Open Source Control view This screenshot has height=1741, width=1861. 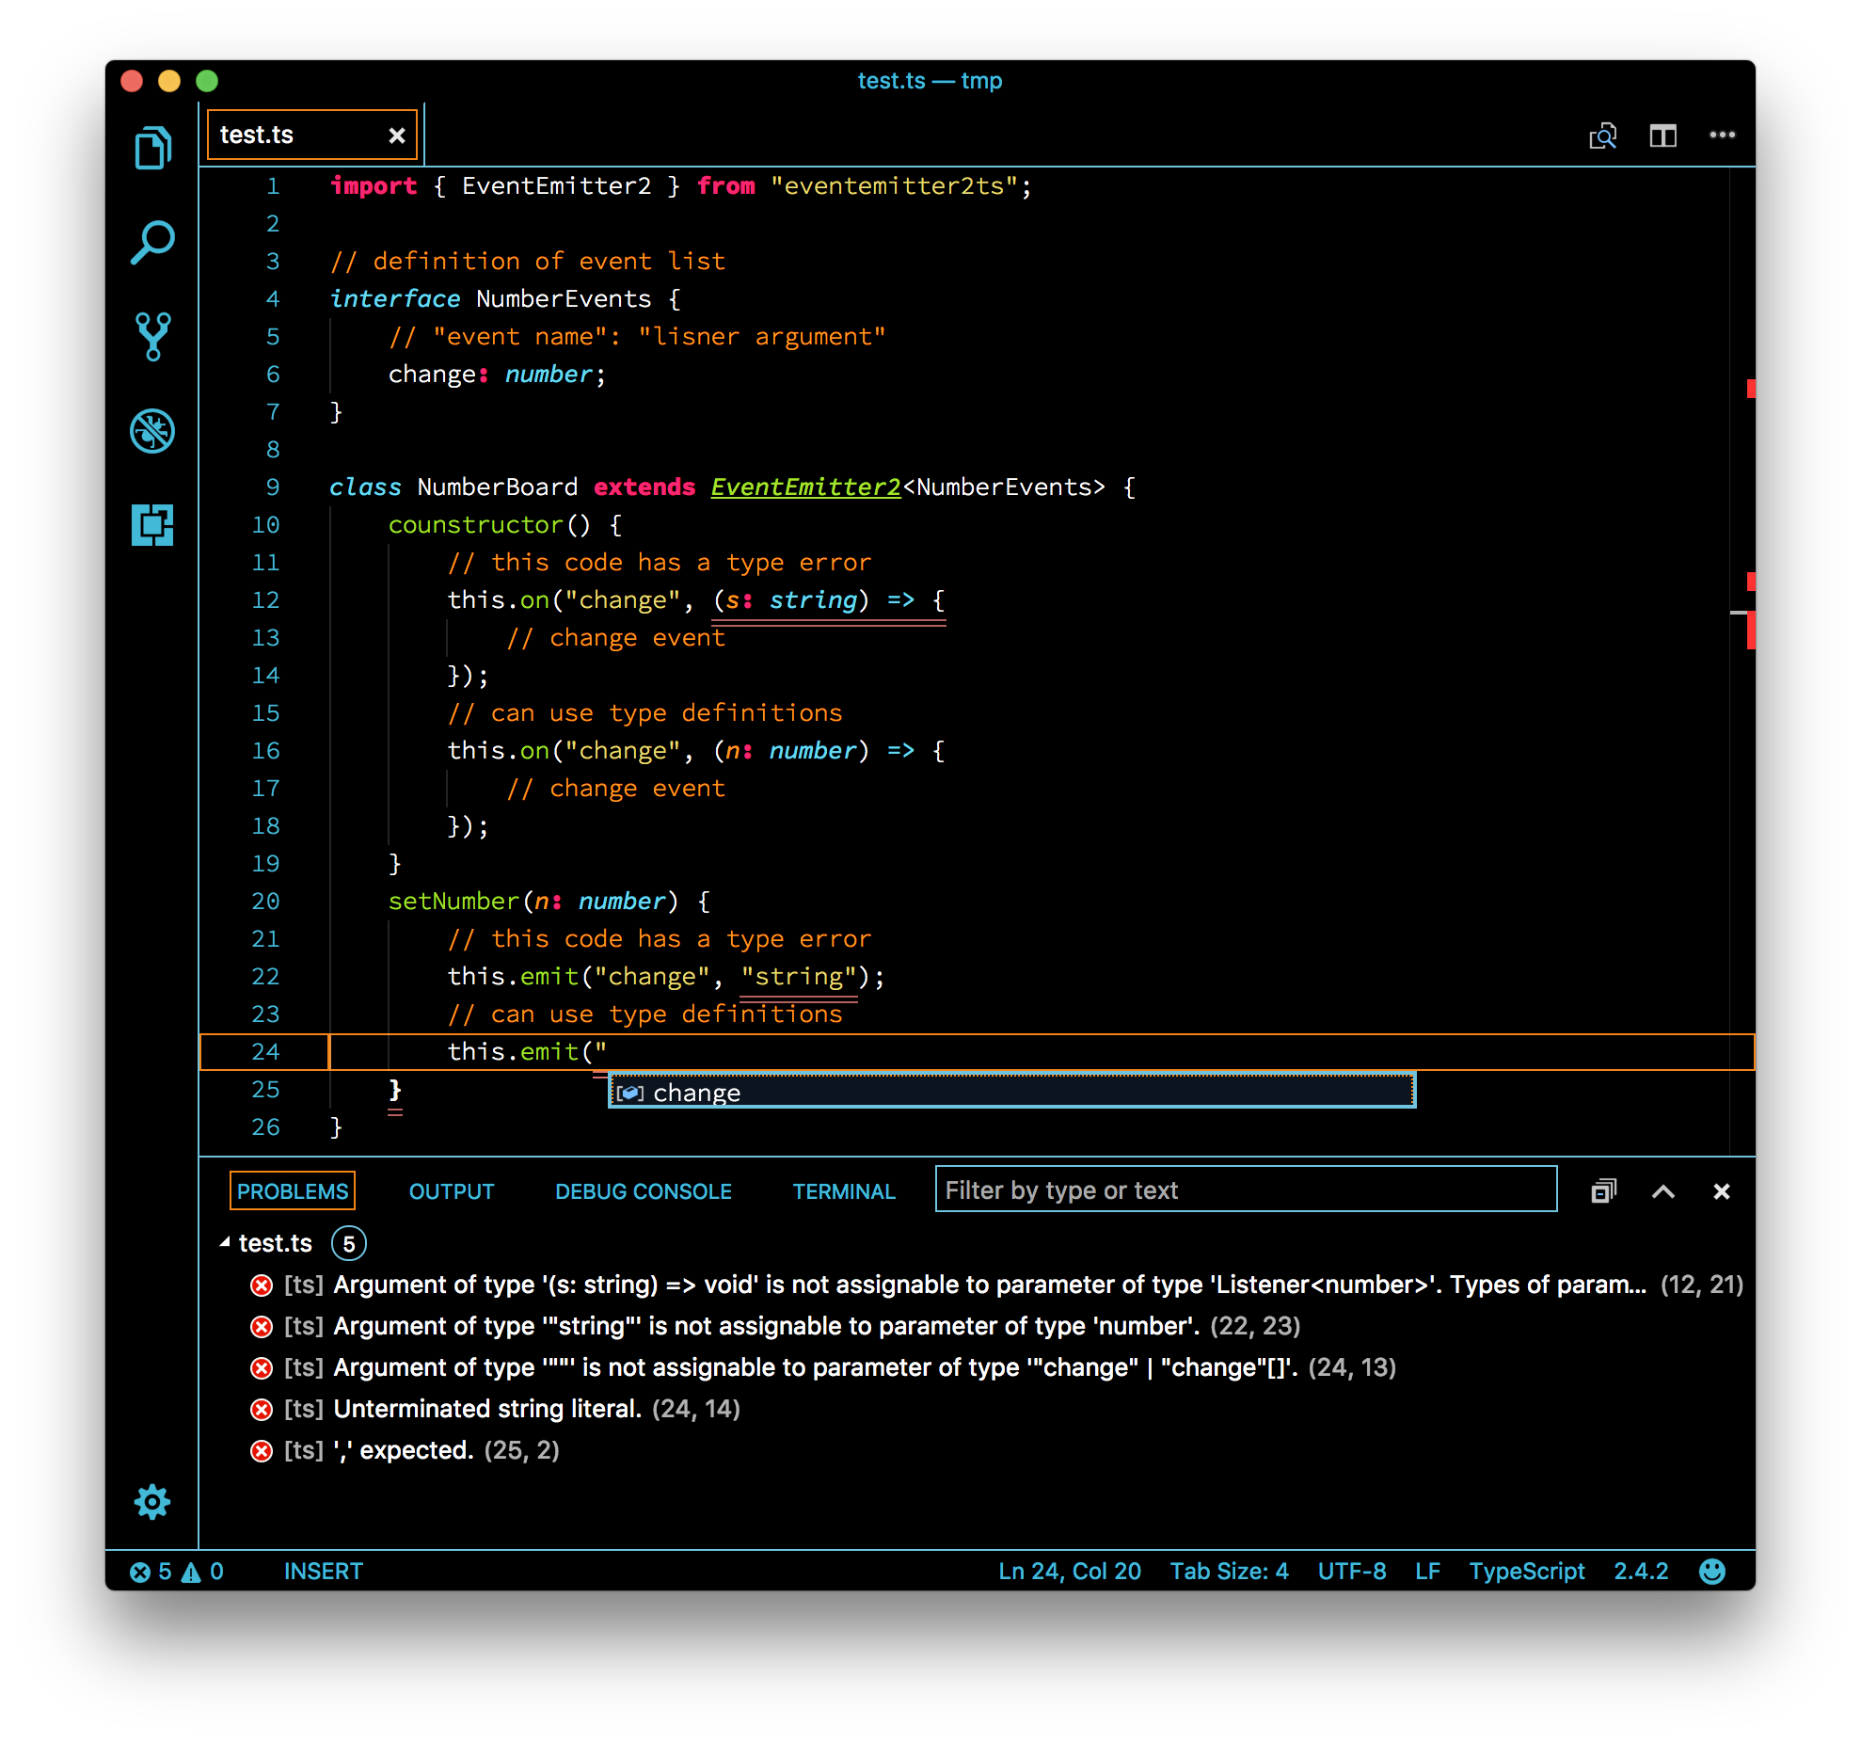tap(152, 336)
